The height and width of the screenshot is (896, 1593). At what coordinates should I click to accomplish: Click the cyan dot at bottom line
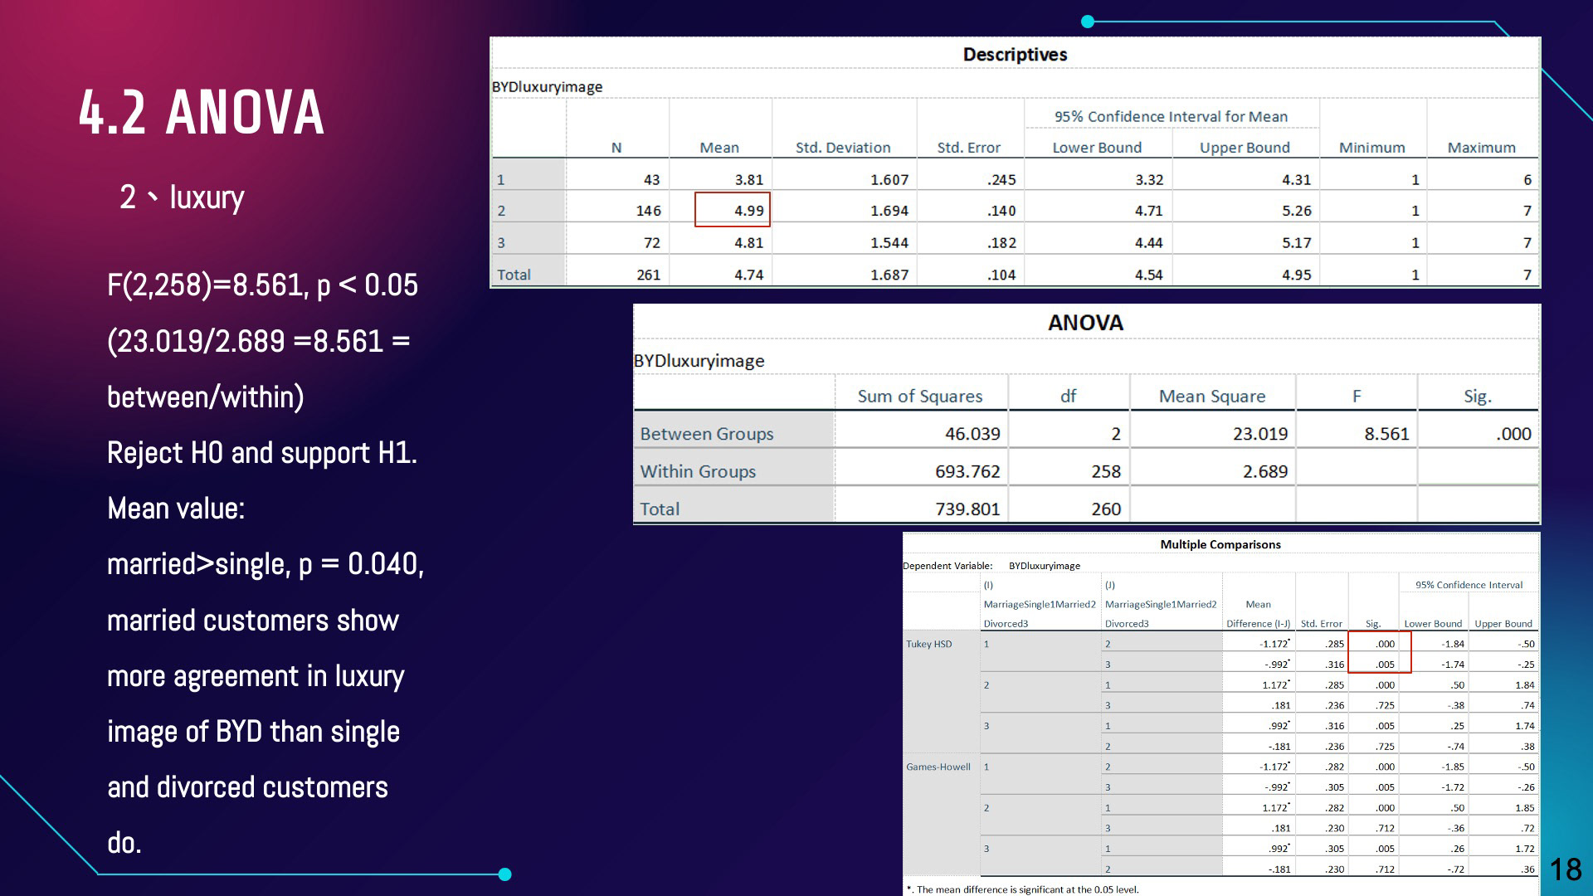click(504, 874)
